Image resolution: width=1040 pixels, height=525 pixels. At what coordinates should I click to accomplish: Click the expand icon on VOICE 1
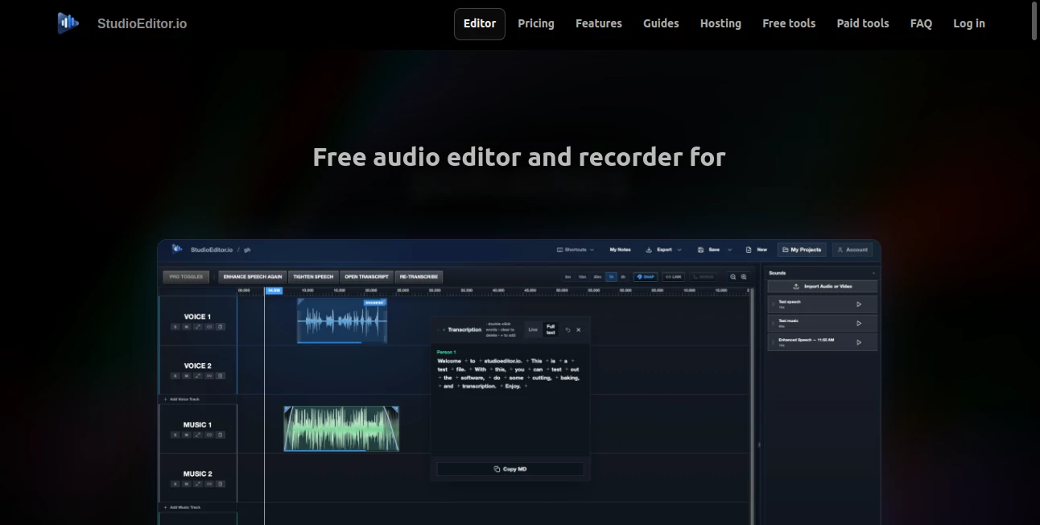point(198,327)
